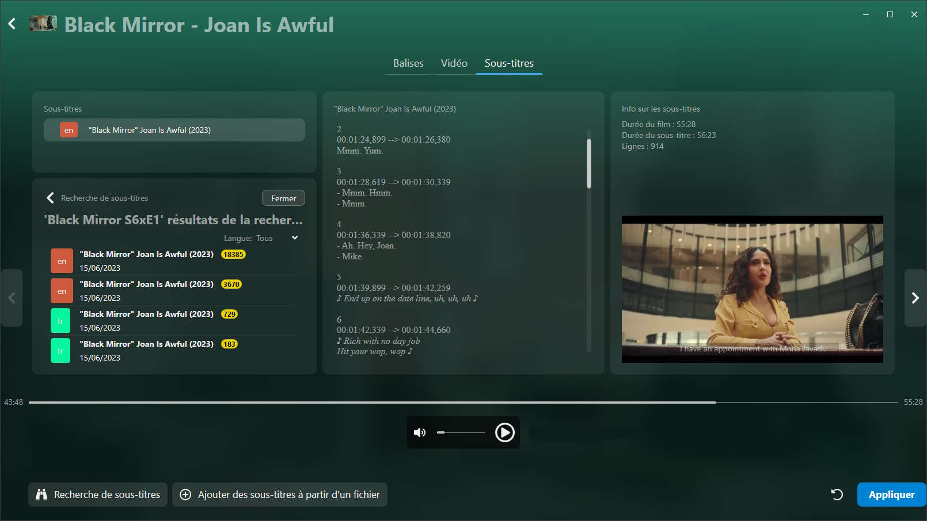Click 'Lignes : 914' info text
The height and width of the screenshot is (521, 927).
pyautogui.click(x=643, y=146)
